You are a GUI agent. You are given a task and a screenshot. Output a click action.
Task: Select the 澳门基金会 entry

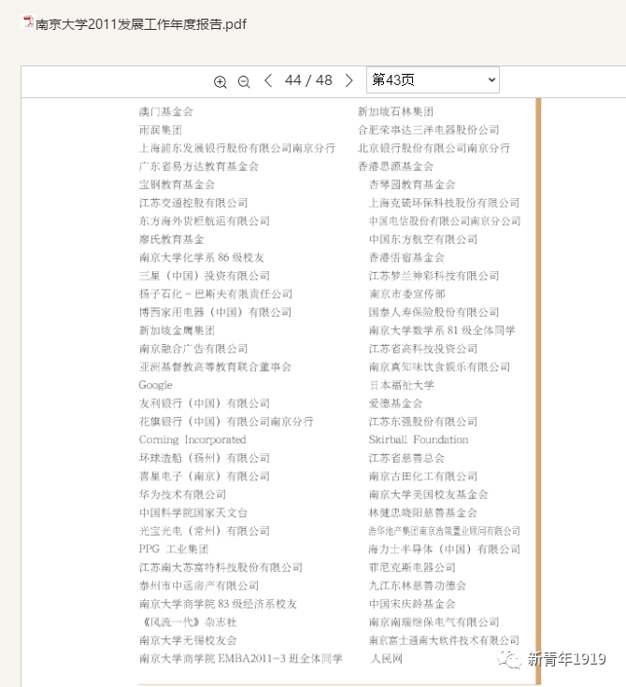click(166, 112)
